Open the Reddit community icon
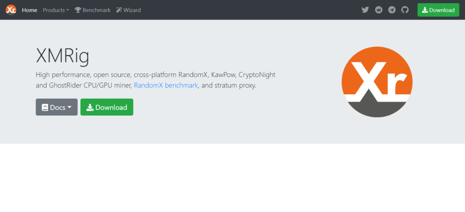Image resolution: width=465 pixels, height=212 pixels. (x=379, y=10)
